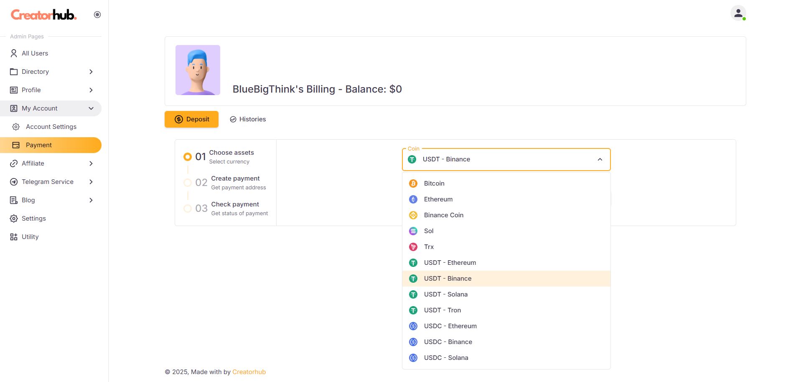
Task: Click the Bitcoin coin icon
Action: coord(413,183)
